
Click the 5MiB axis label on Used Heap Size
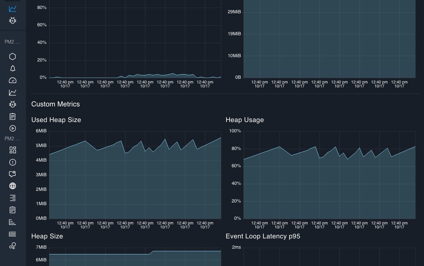[x=41, y=146]
